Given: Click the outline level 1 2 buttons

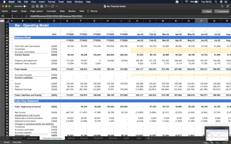Looking at the screenshot, I should click(x=2, y=21).
